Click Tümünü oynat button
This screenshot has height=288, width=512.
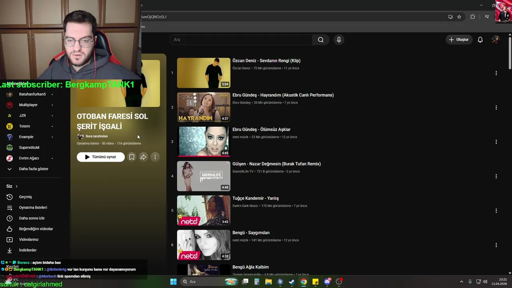(x=101, y=157)
